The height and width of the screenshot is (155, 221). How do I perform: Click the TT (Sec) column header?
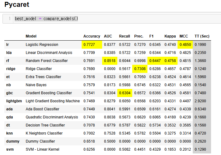202,36
